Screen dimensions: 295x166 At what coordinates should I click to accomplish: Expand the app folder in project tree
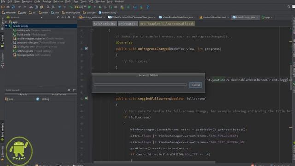pos(6,22)
